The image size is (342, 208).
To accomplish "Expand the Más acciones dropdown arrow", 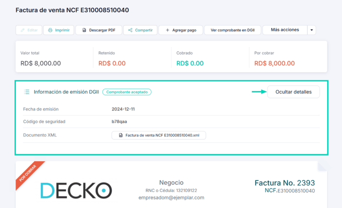I will (x=312, y=30).
